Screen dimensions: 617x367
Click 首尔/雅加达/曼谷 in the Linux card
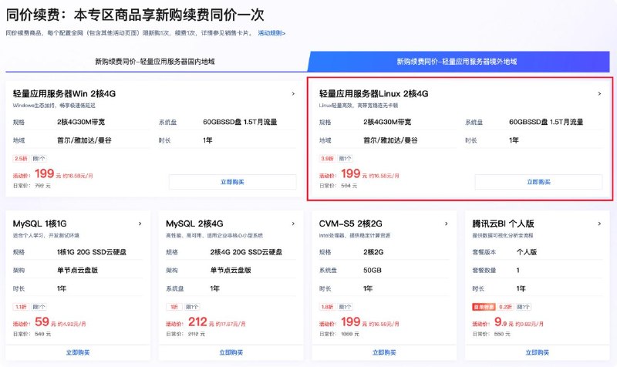tap(390, 140)
